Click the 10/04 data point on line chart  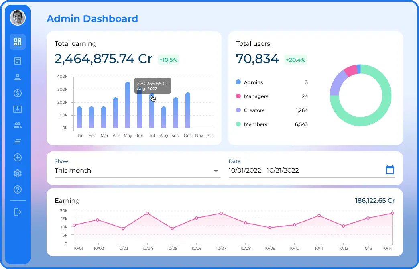click(x=147, y=213)
